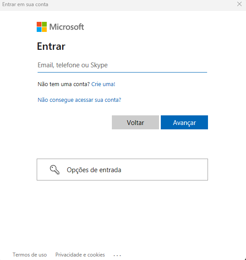Image resolution: width=246 pixels, height=260 pixels.
Task: Open "Não consegue acessar sua conta?" link
Action: 80,100
